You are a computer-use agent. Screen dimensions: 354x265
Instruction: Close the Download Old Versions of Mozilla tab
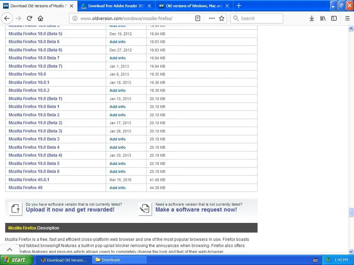pos(72,6)
